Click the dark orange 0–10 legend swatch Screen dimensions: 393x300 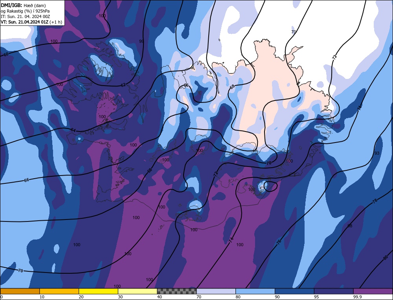(x=20, y=291)
